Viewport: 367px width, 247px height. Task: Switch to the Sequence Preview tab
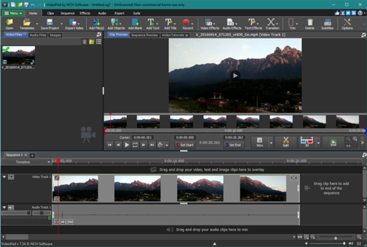(144, 35)
